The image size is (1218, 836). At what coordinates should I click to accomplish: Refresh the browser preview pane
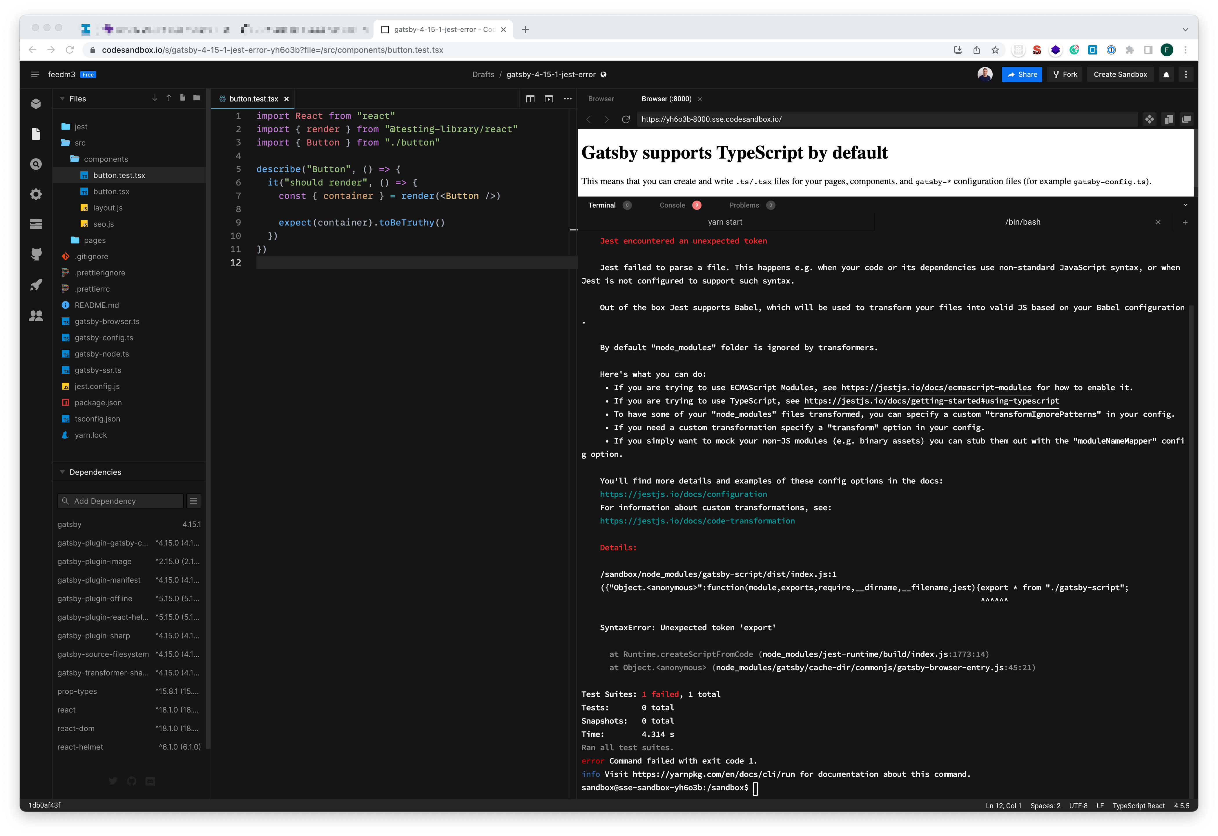[x=626, y=119]
